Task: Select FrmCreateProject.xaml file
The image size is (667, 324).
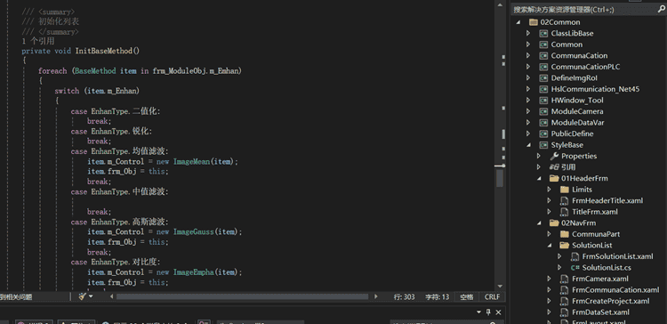Action: 611,301
